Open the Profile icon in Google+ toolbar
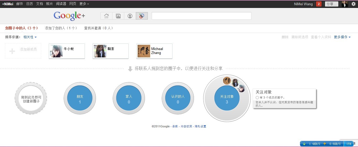 click(x=130, y=16)
